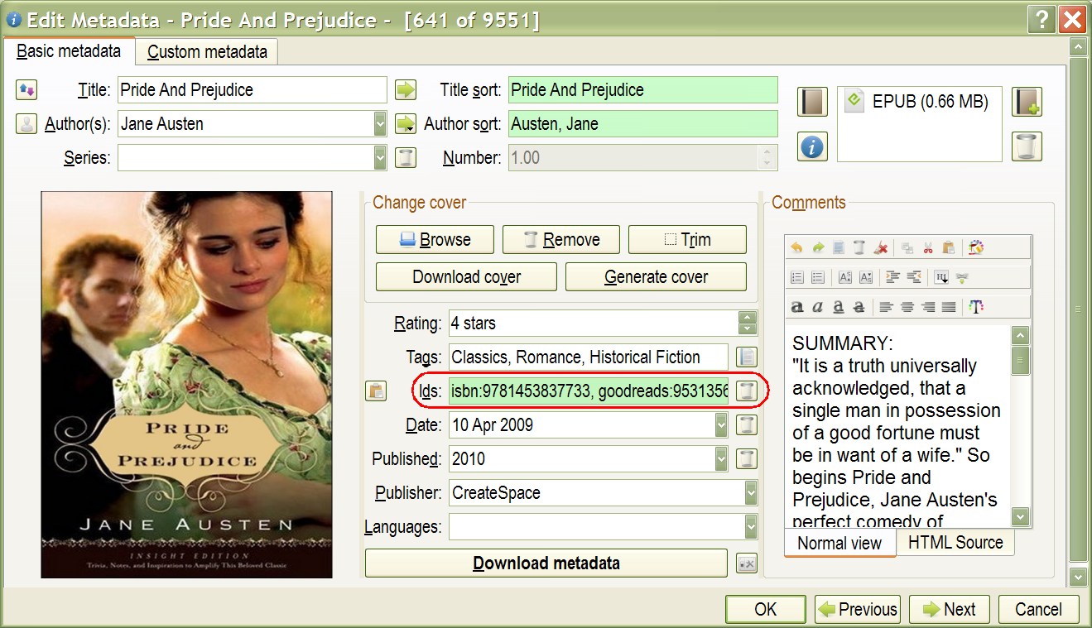Copy selected comment text
1092x628 pixels.
pos(907,247)
